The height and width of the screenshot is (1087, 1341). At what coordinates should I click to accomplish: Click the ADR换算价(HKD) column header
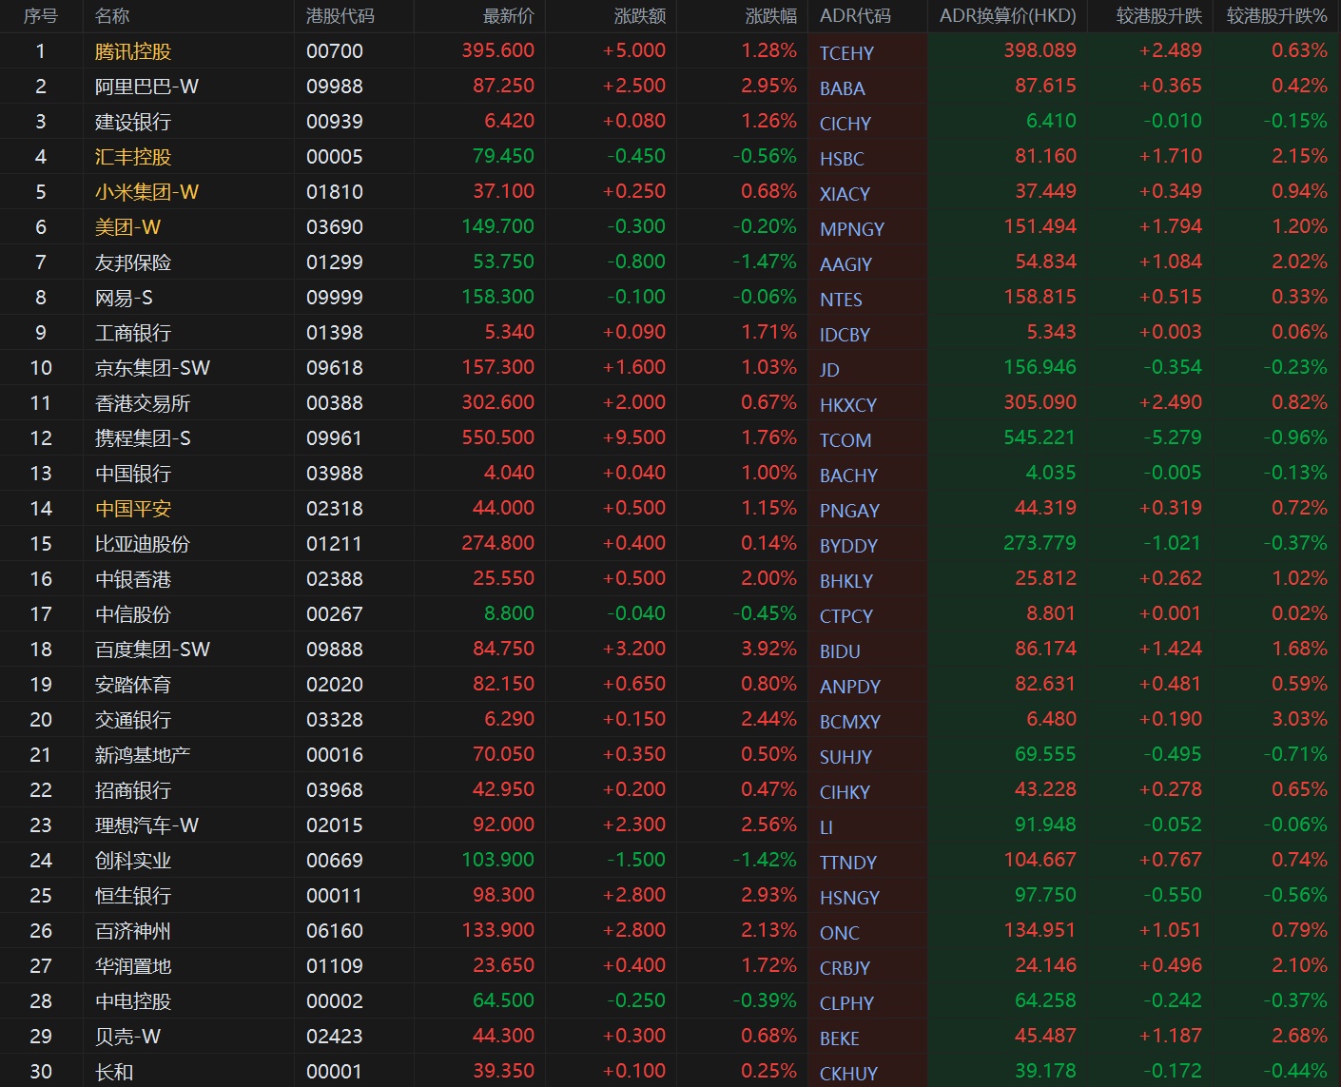click(x=1007, y=16)
